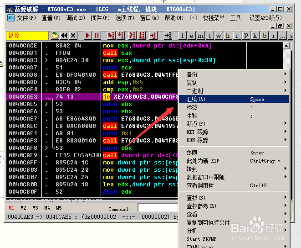Click the open file folder icon
301x248 pixels.
click(x=55, y=36)
